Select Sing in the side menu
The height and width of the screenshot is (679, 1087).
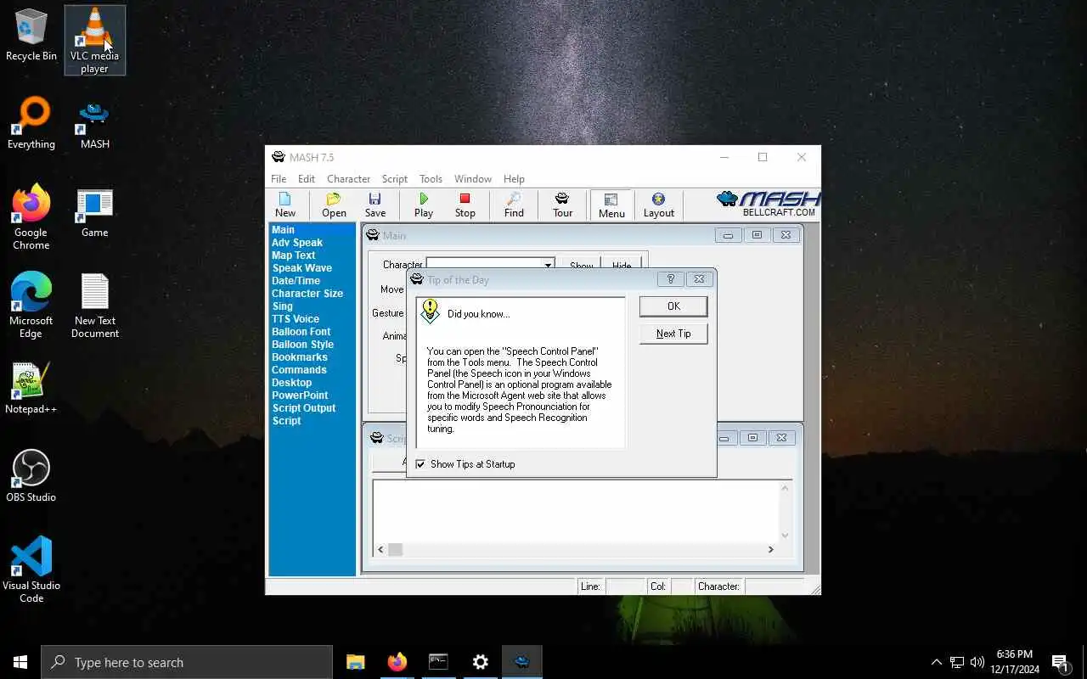(282, 306)
